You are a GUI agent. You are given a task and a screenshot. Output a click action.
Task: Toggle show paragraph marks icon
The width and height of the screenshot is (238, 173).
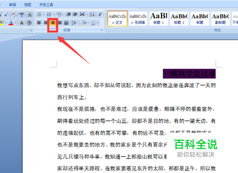(x=100, y=15)
